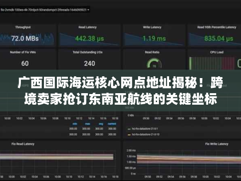Open the Throughput panel title menu
241x181 pixels.
[x=23, y=28]
